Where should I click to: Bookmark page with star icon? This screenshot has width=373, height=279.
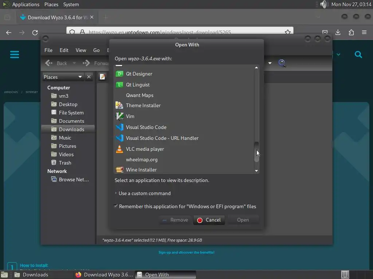pyautogui.click(x=288, y=32)
